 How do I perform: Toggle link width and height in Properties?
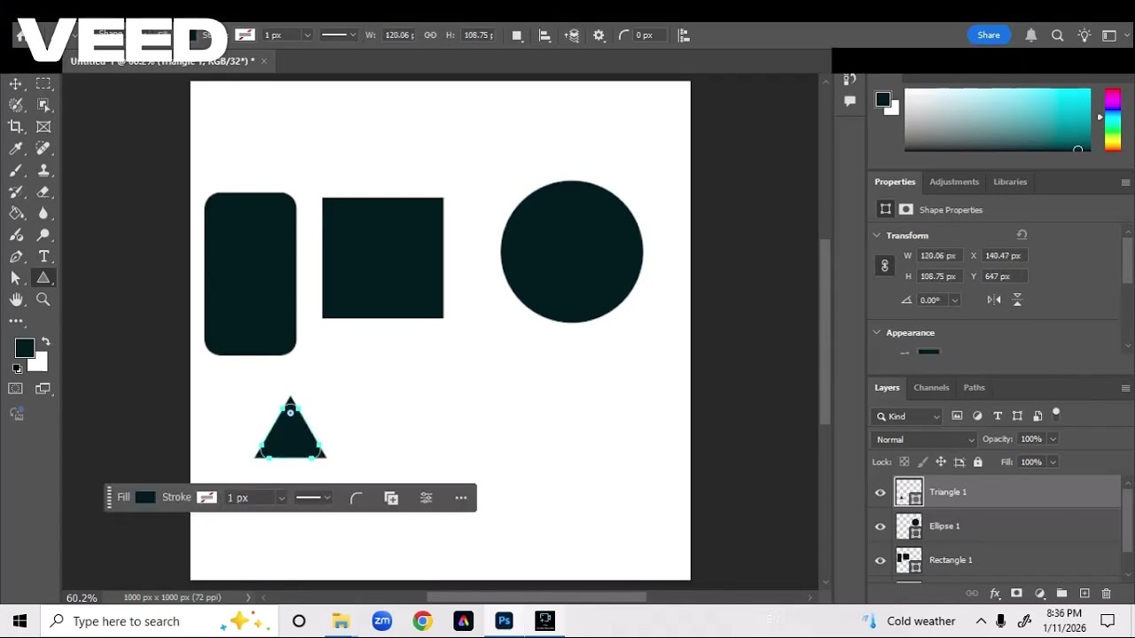tap(884, 266)
